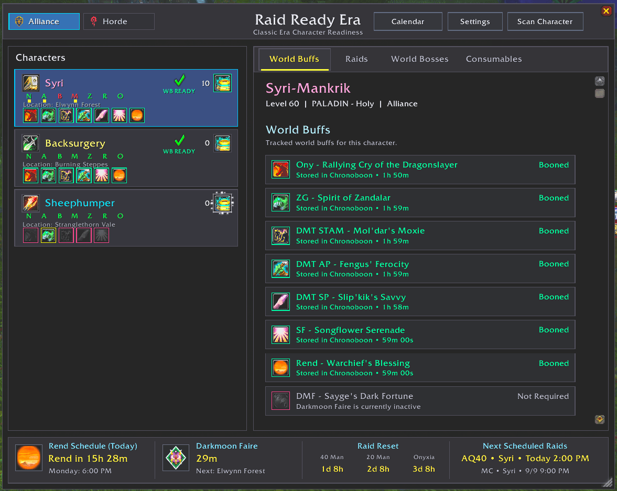Screen dimensions: 617x491
Task: Click the Sayge's Dark Fortune list icon
Action: point(281,401)
